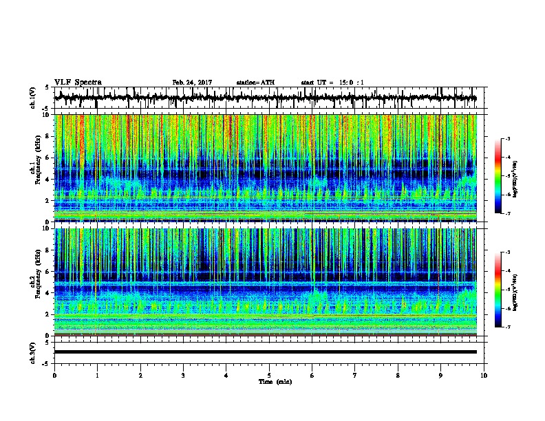
Task: Click the "start UT = 15:0 :1" text
Action: point(332,83)
